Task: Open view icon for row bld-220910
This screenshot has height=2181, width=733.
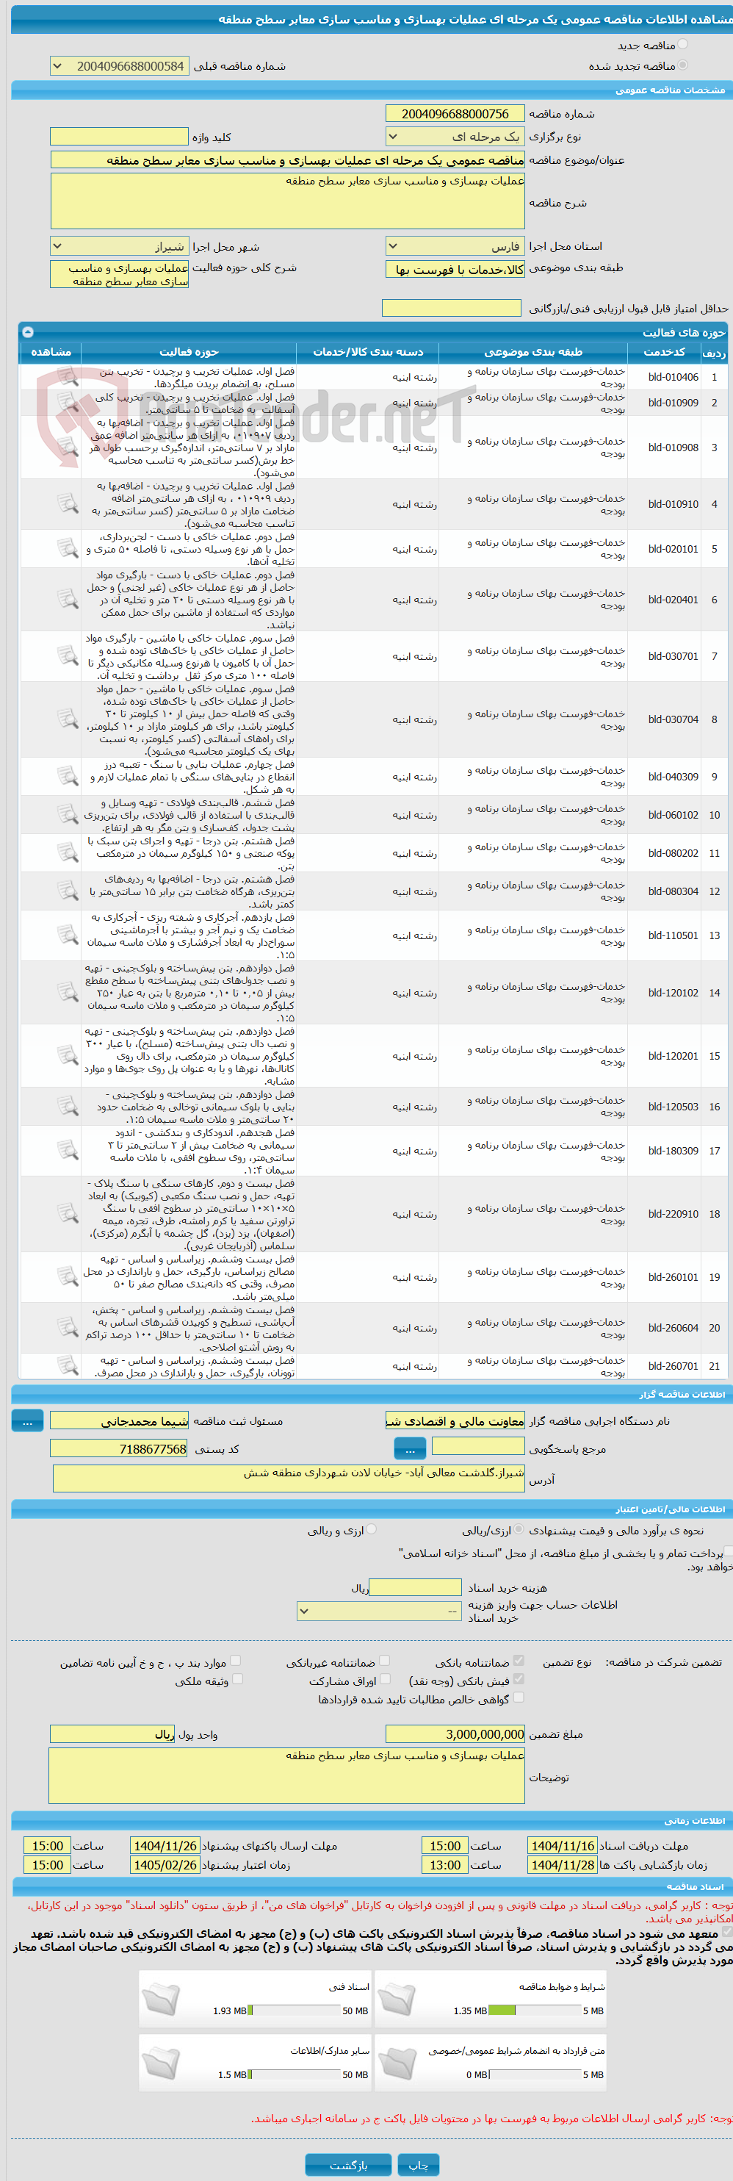Action: coord(68,1214)
